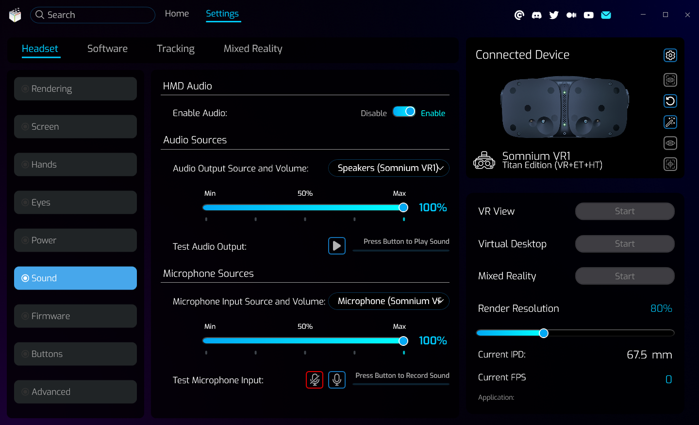
Task: Toggle the Enable Audio switch
Action: pos(404,112)
